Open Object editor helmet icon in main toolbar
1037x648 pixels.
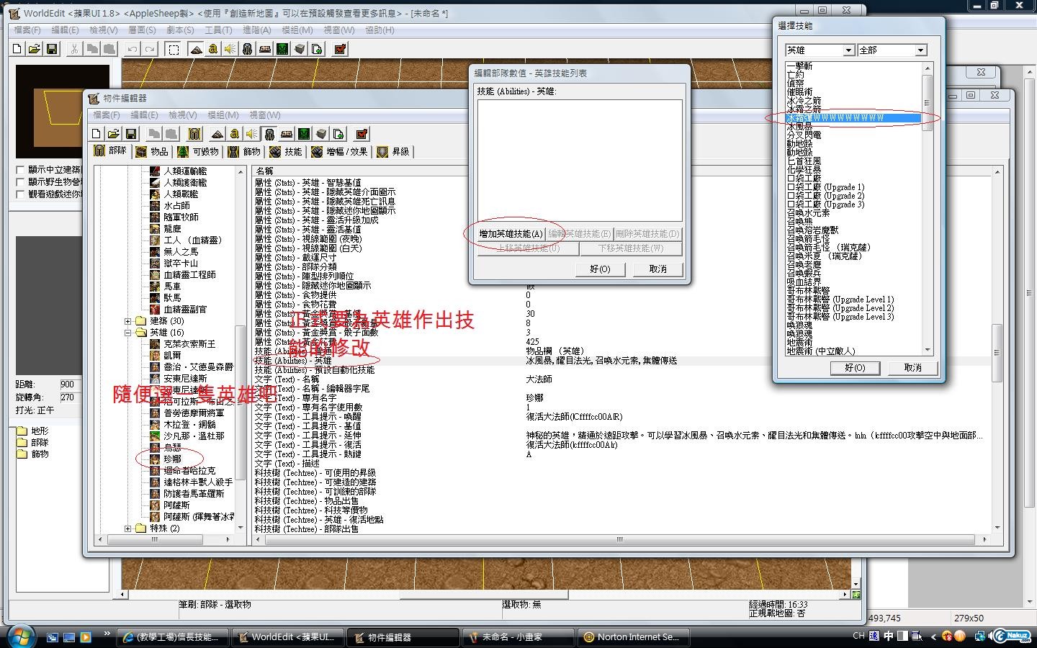pos(247,49)
